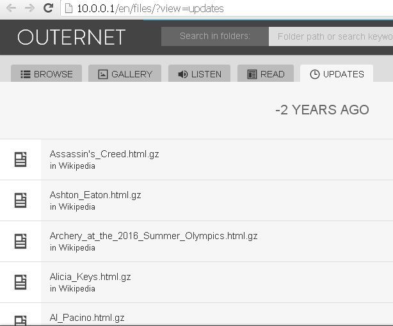Click Wikipedia folder link under Alicia_Keys
393x326 pixels.
(77, 289)
